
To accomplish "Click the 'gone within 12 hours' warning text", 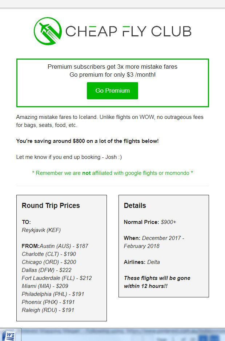I will [x=157, y=282].
